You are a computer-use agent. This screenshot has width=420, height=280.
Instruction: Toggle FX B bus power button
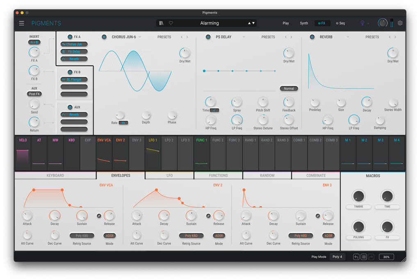pos(70,72)
